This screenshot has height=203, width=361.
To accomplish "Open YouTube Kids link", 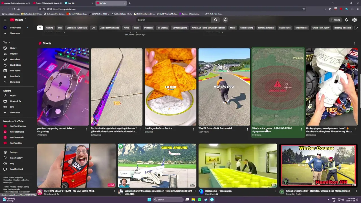I will point(16,143).
